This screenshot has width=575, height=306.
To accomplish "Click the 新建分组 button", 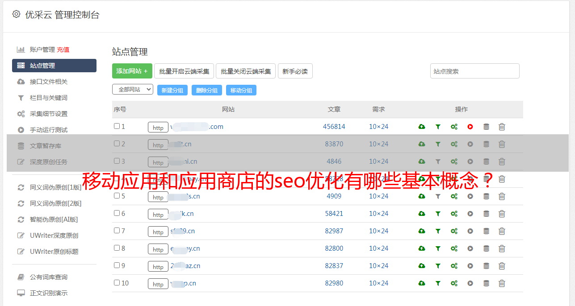I will click(172, 90).
